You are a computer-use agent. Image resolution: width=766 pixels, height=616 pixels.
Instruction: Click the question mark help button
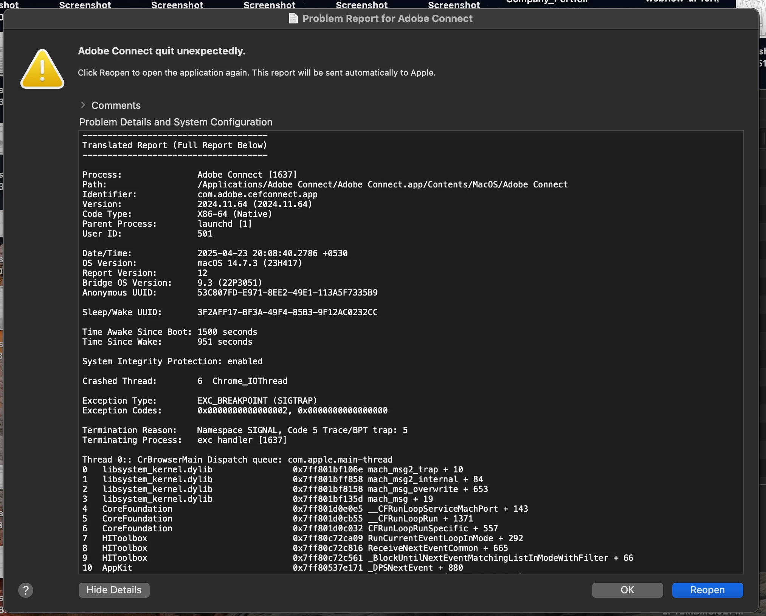[26, 590]
